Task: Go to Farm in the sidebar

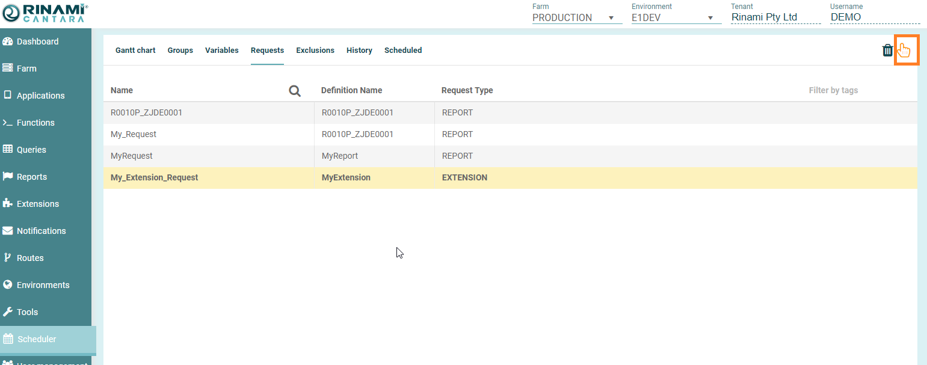Action: click(26, 69)
